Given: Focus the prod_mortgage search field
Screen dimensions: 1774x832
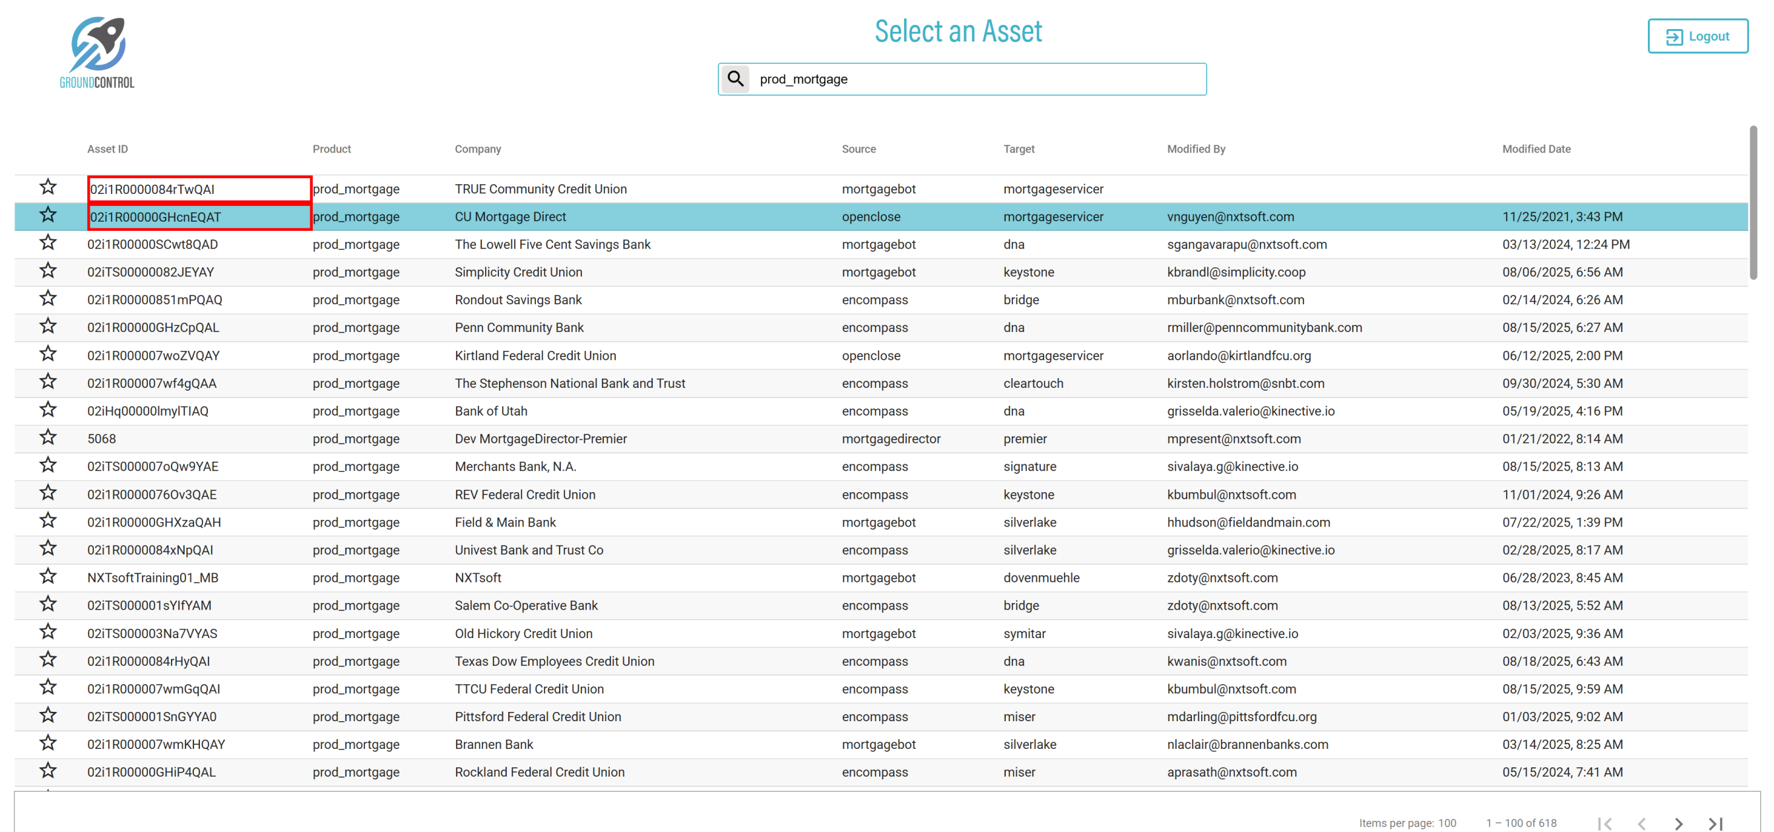Looking at the screenshot, I should pos(978,79).
